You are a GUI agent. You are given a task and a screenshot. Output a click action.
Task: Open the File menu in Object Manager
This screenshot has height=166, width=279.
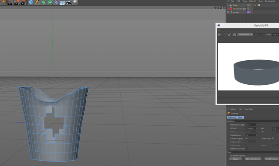pos(232,1)
